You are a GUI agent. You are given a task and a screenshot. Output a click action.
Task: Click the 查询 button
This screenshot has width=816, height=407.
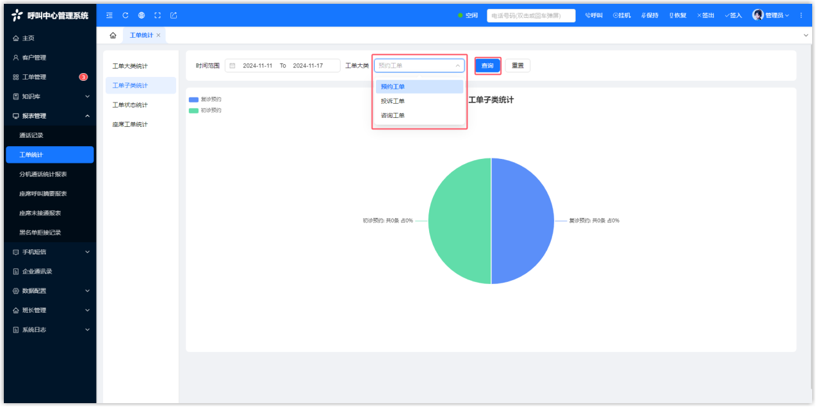point(487,65)
